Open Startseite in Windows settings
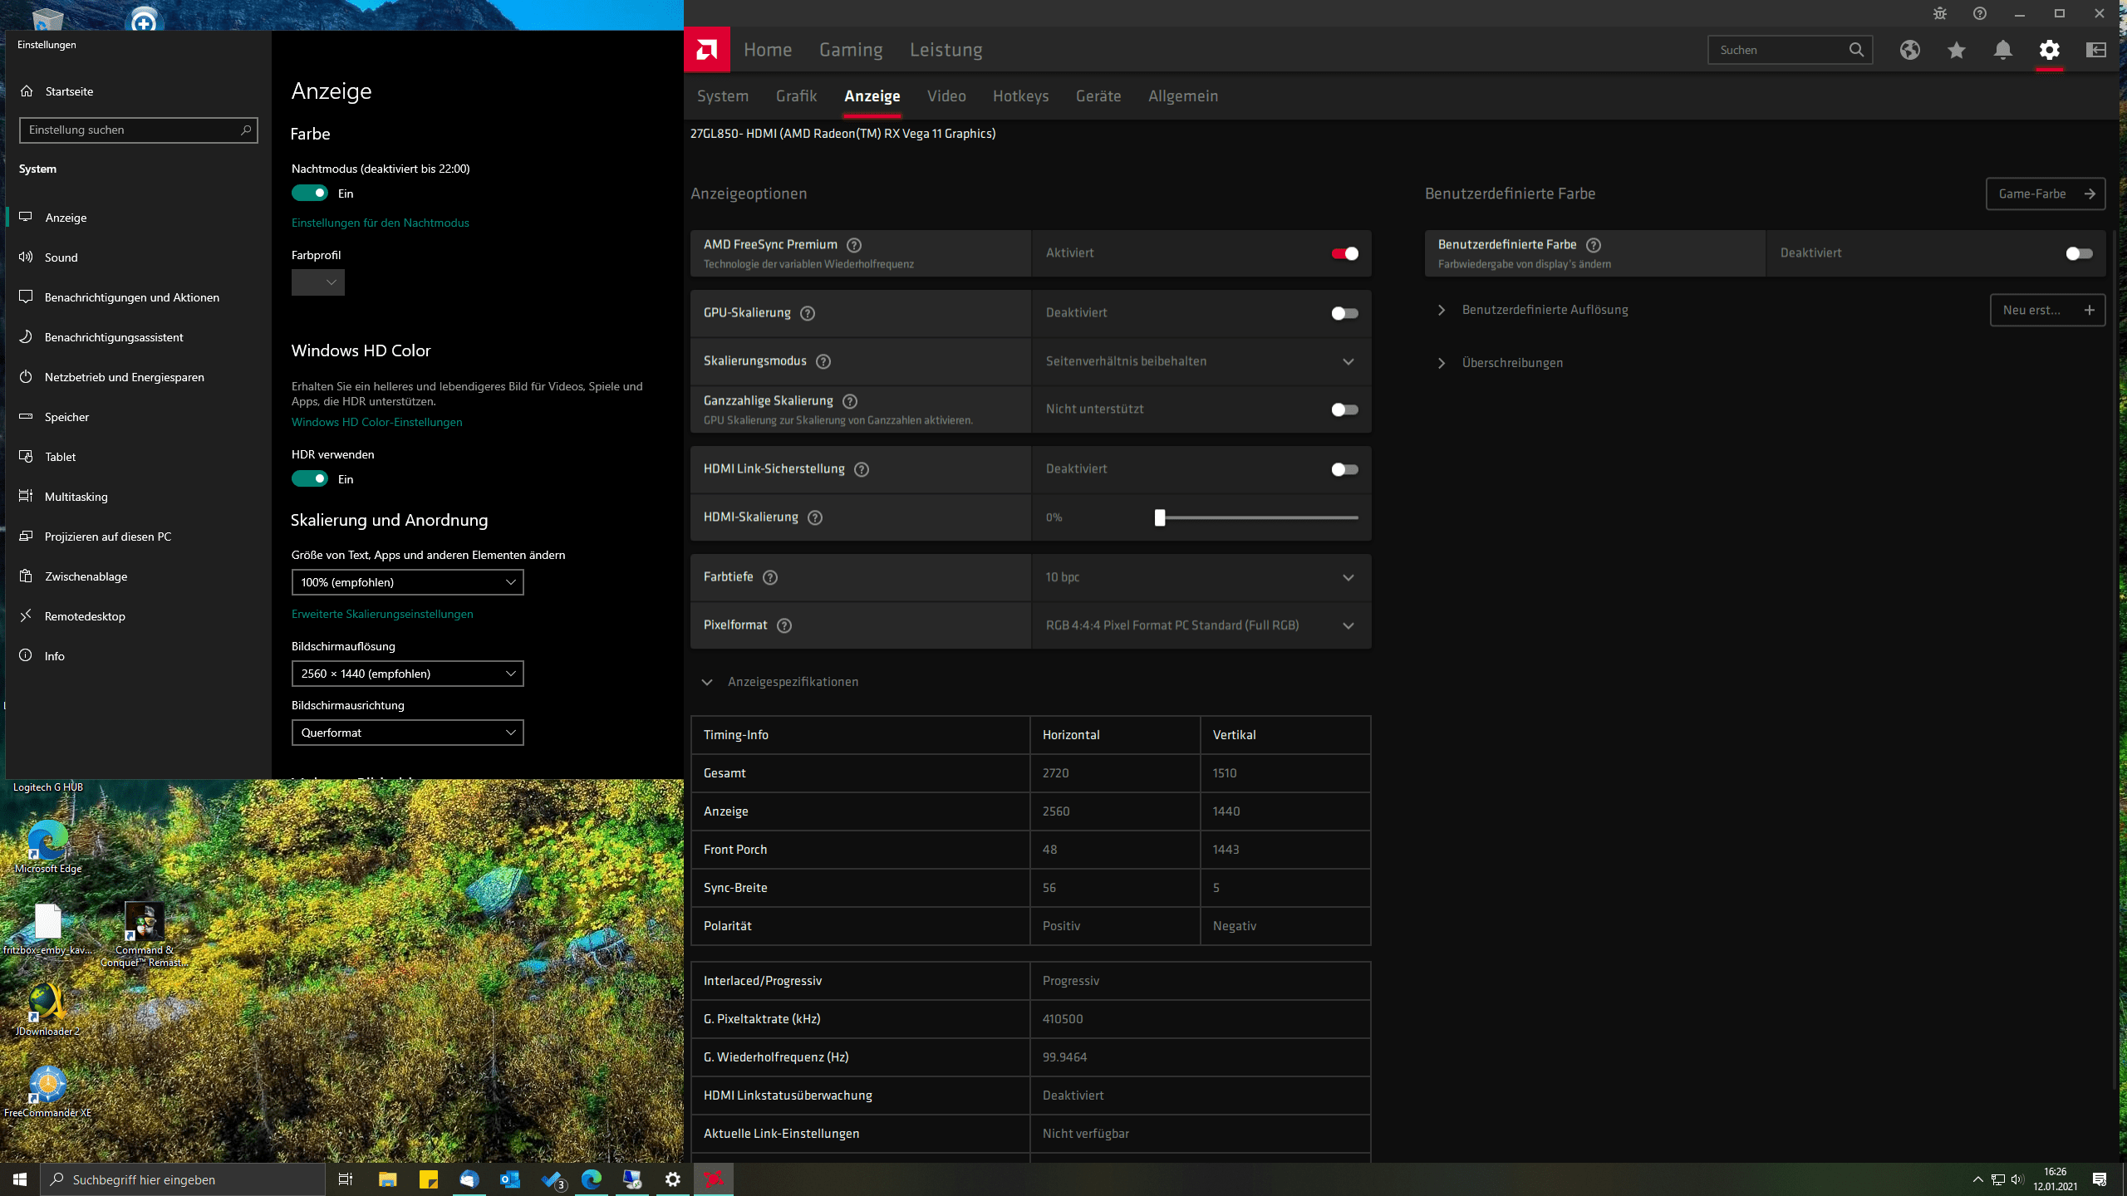2127x1196 pixels. click(138, 91)
